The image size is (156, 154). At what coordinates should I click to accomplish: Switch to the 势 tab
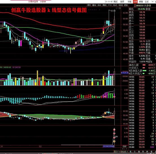(143, 152)
